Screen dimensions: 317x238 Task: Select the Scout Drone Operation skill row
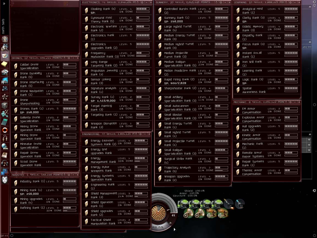45,163
